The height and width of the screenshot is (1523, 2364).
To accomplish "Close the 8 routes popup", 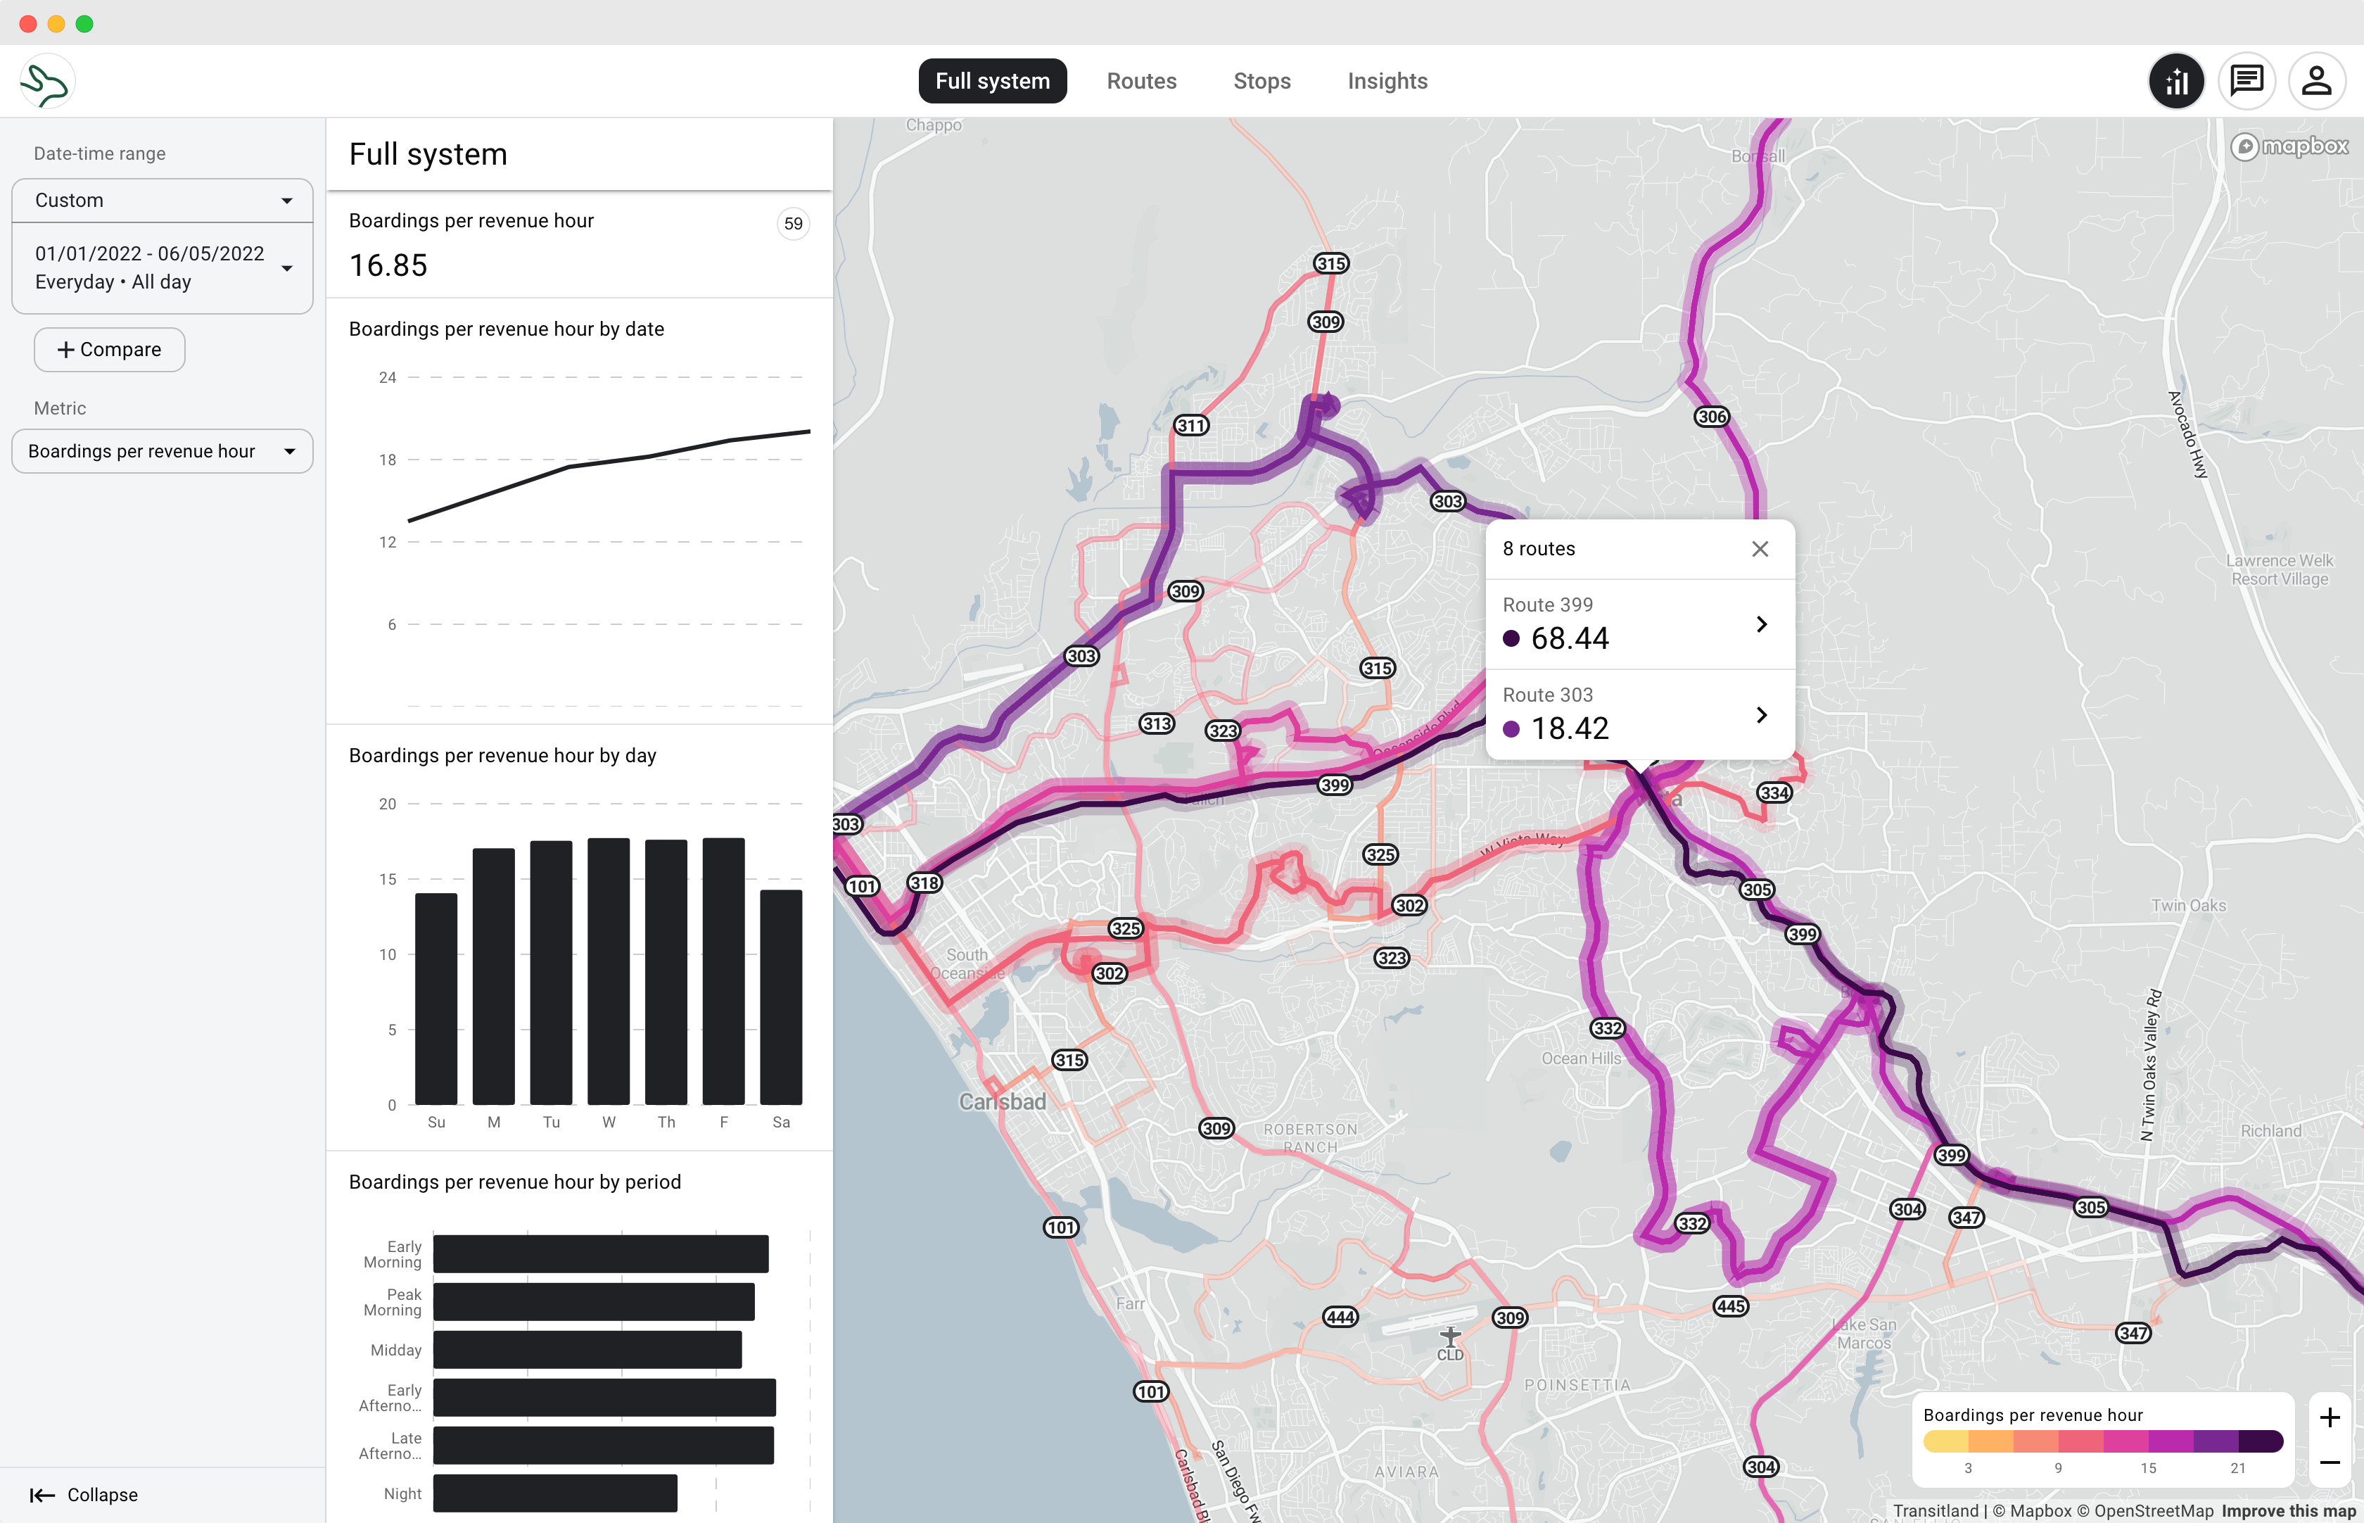I will pyautogui.click(x=1760, y=549).
